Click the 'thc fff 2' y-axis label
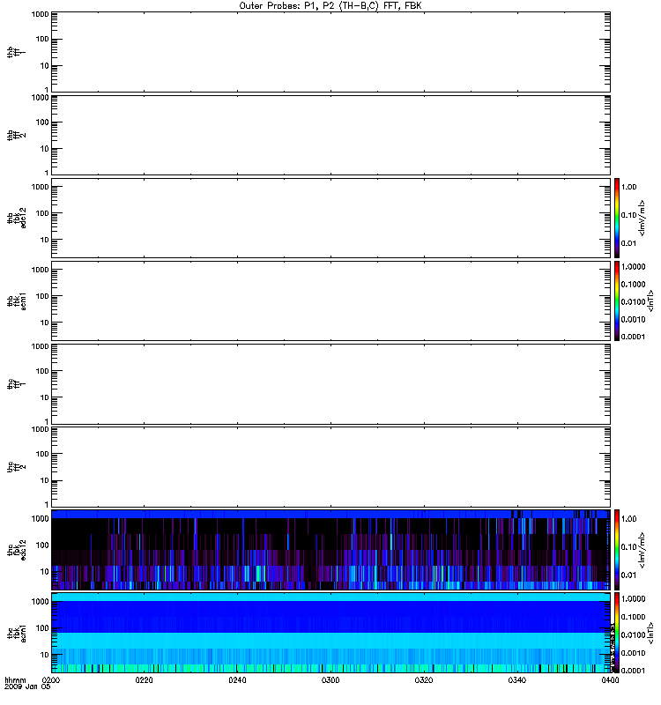661x705 pixels. [16, 467]
